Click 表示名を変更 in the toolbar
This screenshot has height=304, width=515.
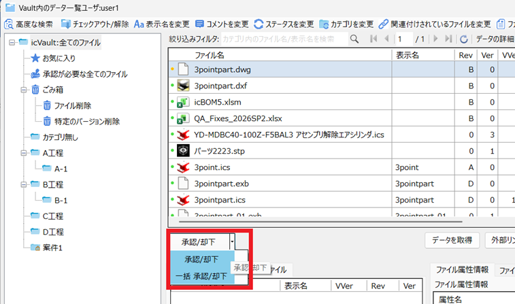tap(162, 24)
